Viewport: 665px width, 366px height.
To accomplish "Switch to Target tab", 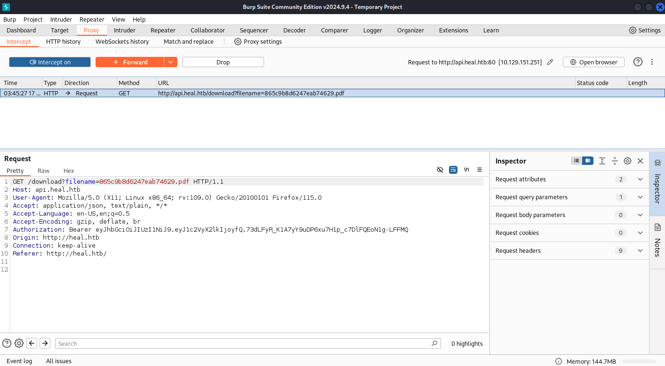I will (60, 30).
